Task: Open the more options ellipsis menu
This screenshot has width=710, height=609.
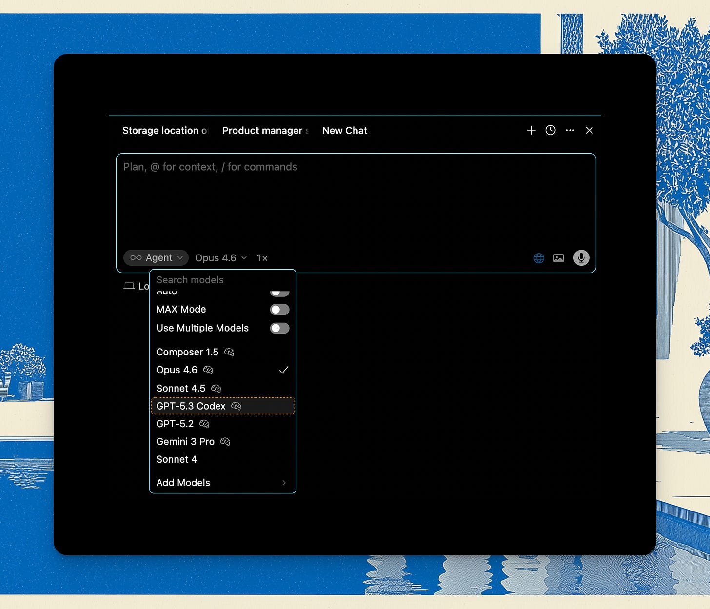Action: coord(570,130)
